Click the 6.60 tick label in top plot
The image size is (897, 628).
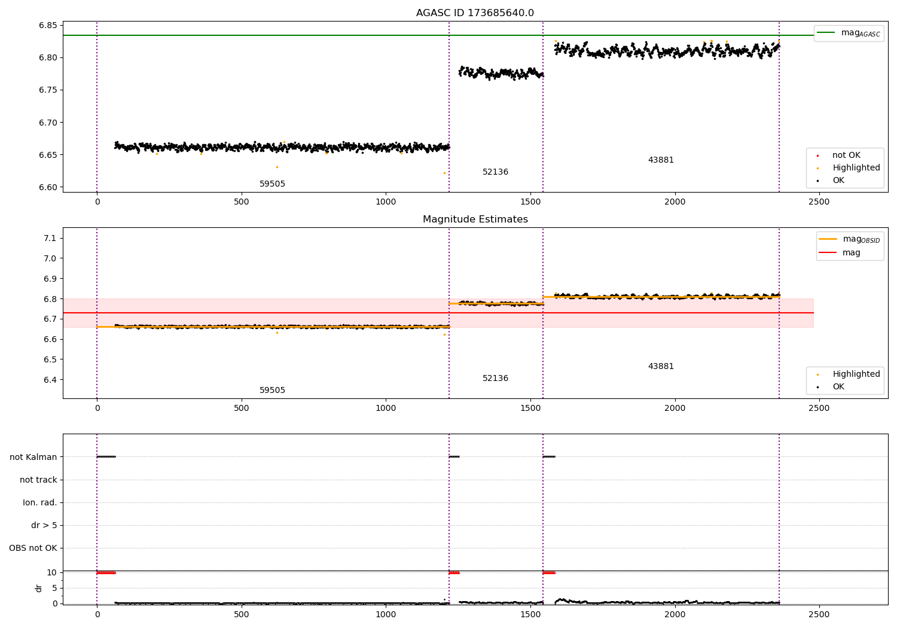point(48,187)
